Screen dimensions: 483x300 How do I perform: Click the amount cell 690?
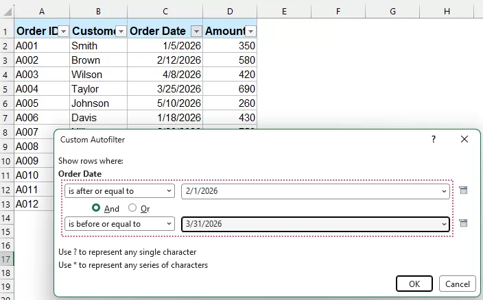point(230,89)
